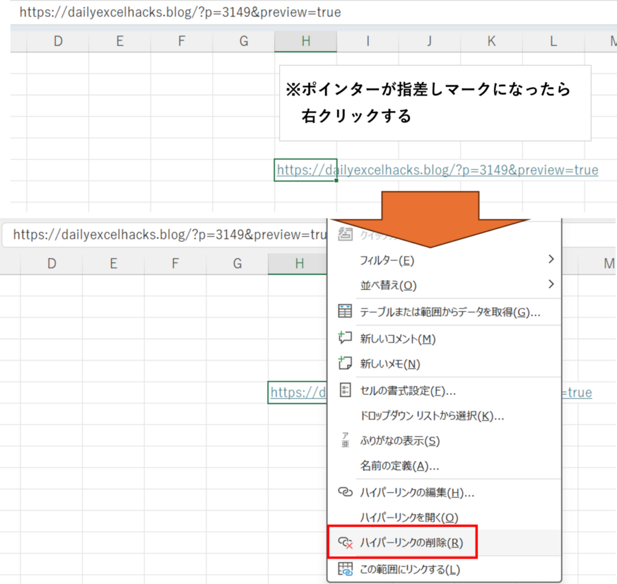Viewport: 617px width, 584px height.
Task: Click the underlined "=true" link right of menu
Action: tap(577, 393)
